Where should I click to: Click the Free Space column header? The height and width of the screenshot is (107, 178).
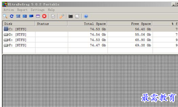tap(130, 24)
